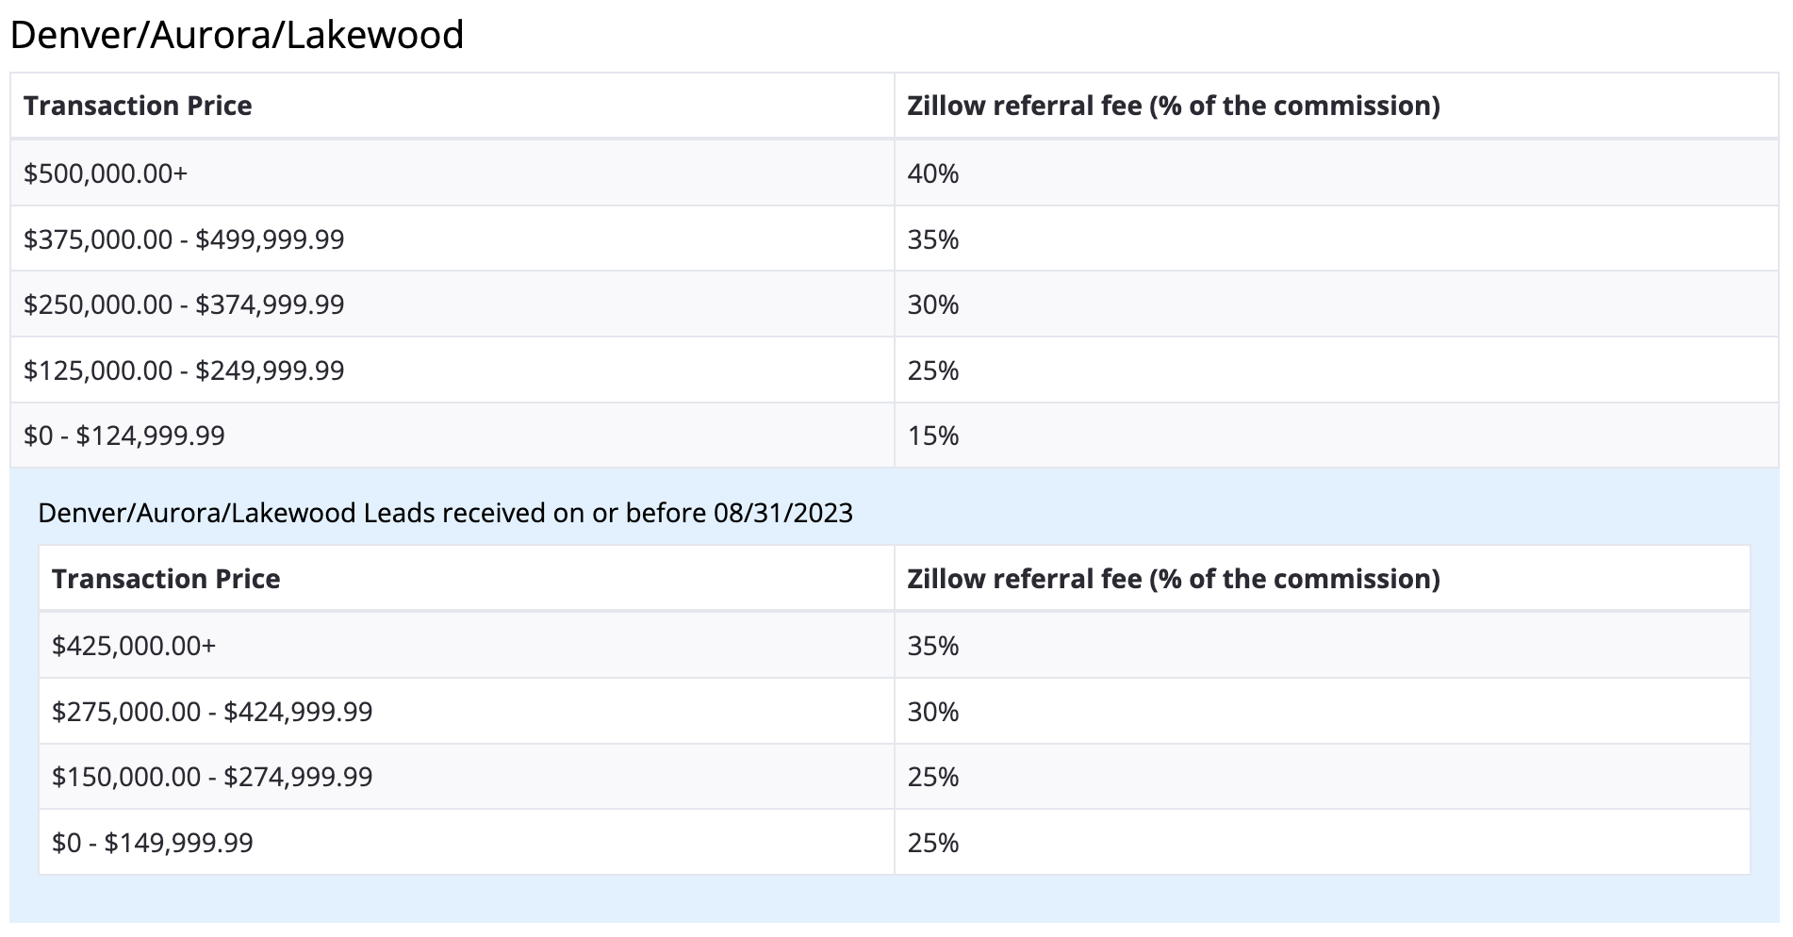Click the $125,000.00 - $249,999.99 price cell
This screenshot has height=937, width=1793.
(x=184, y=370)
